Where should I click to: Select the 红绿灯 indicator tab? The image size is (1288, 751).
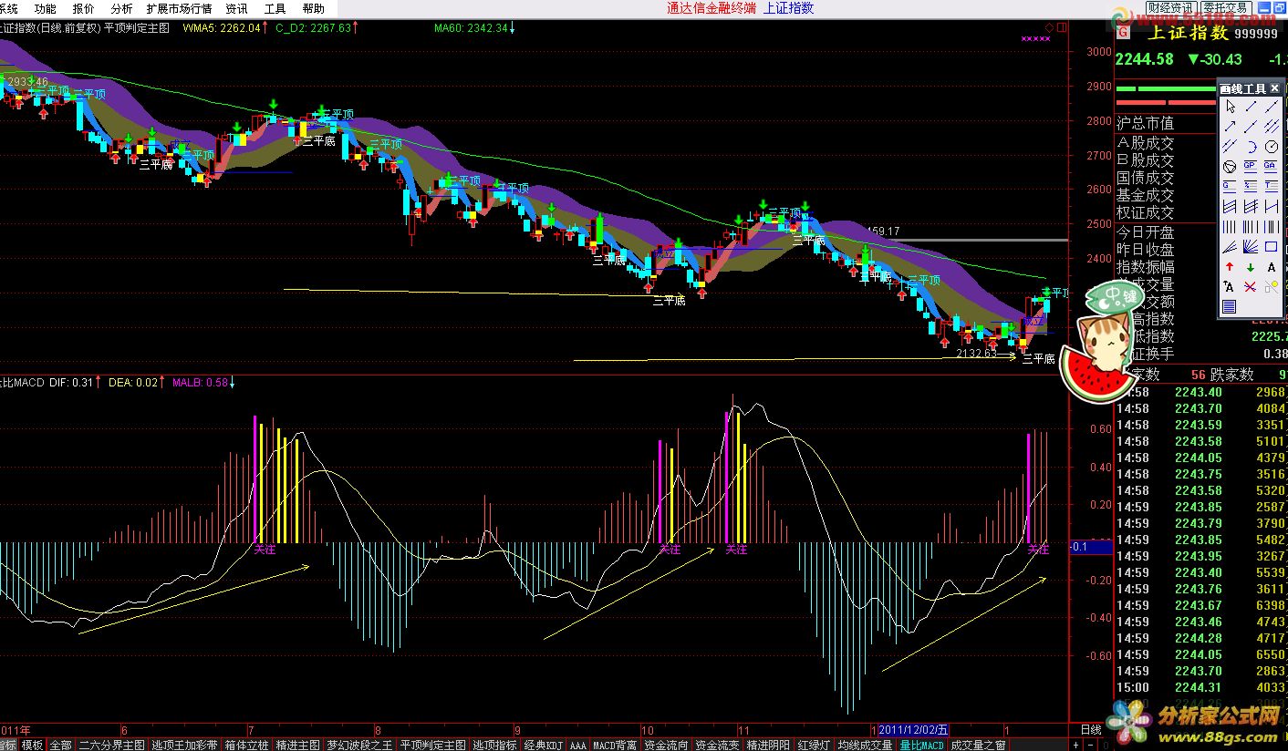[814, 745]
